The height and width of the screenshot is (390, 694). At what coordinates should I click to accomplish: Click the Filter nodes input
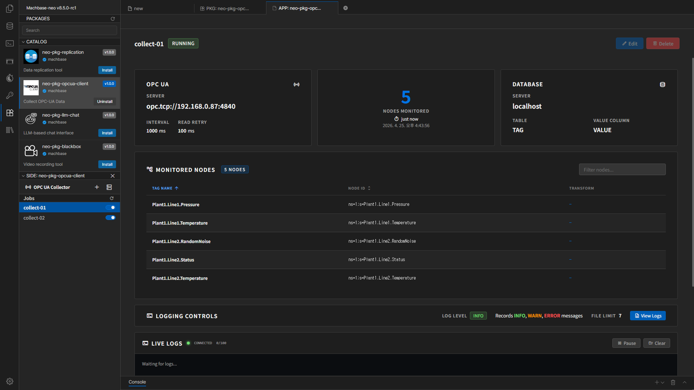coord(622,169)
